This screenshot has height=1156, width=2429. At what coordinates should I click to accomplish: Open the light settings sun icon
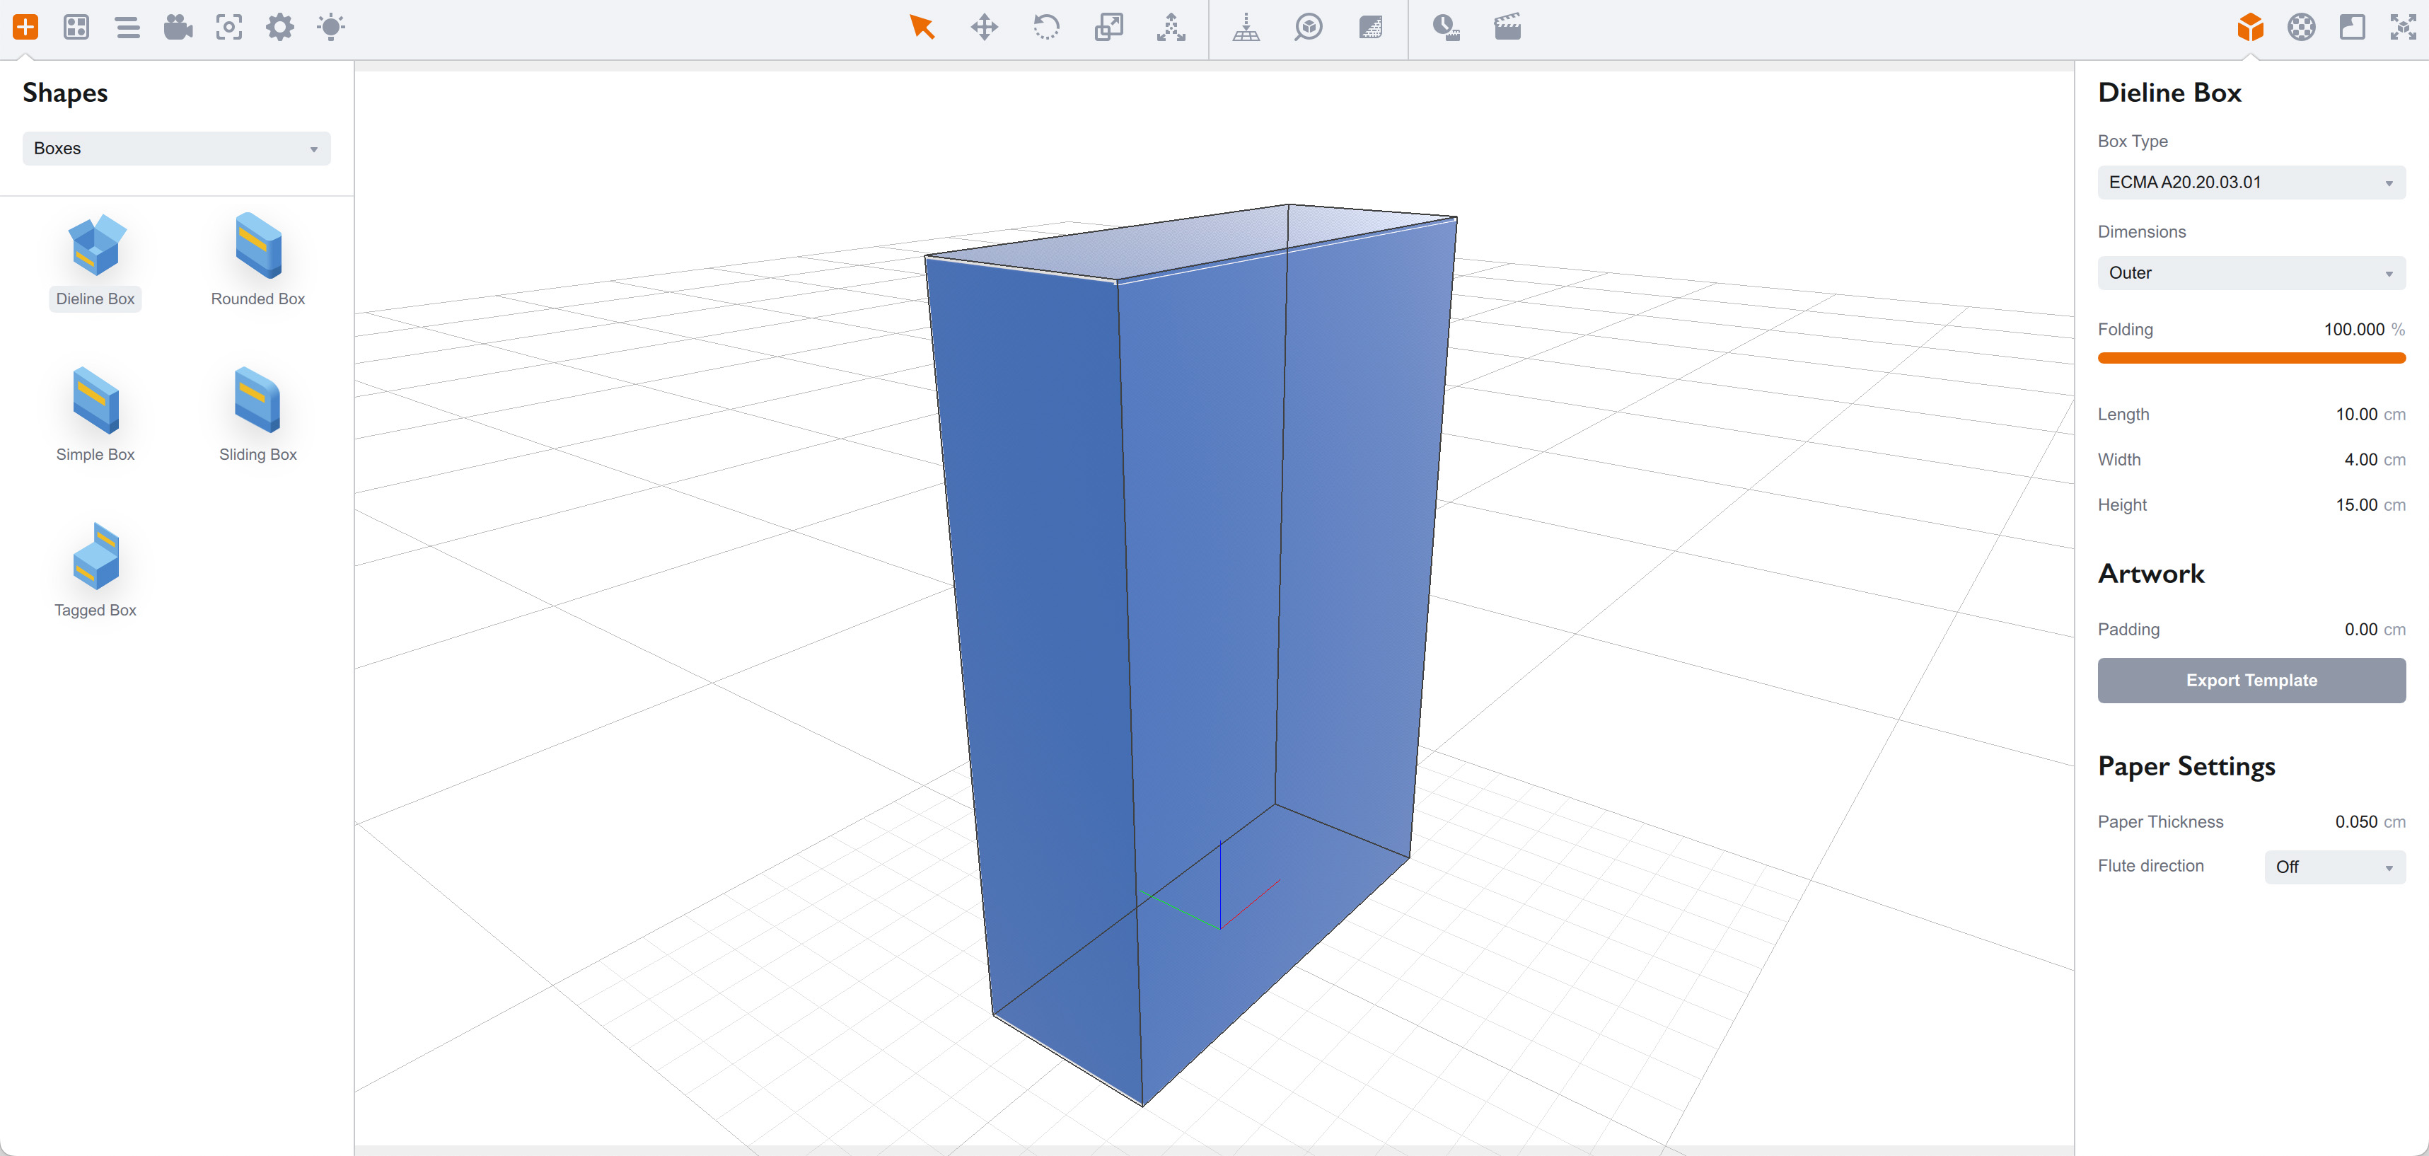[330, 26]
